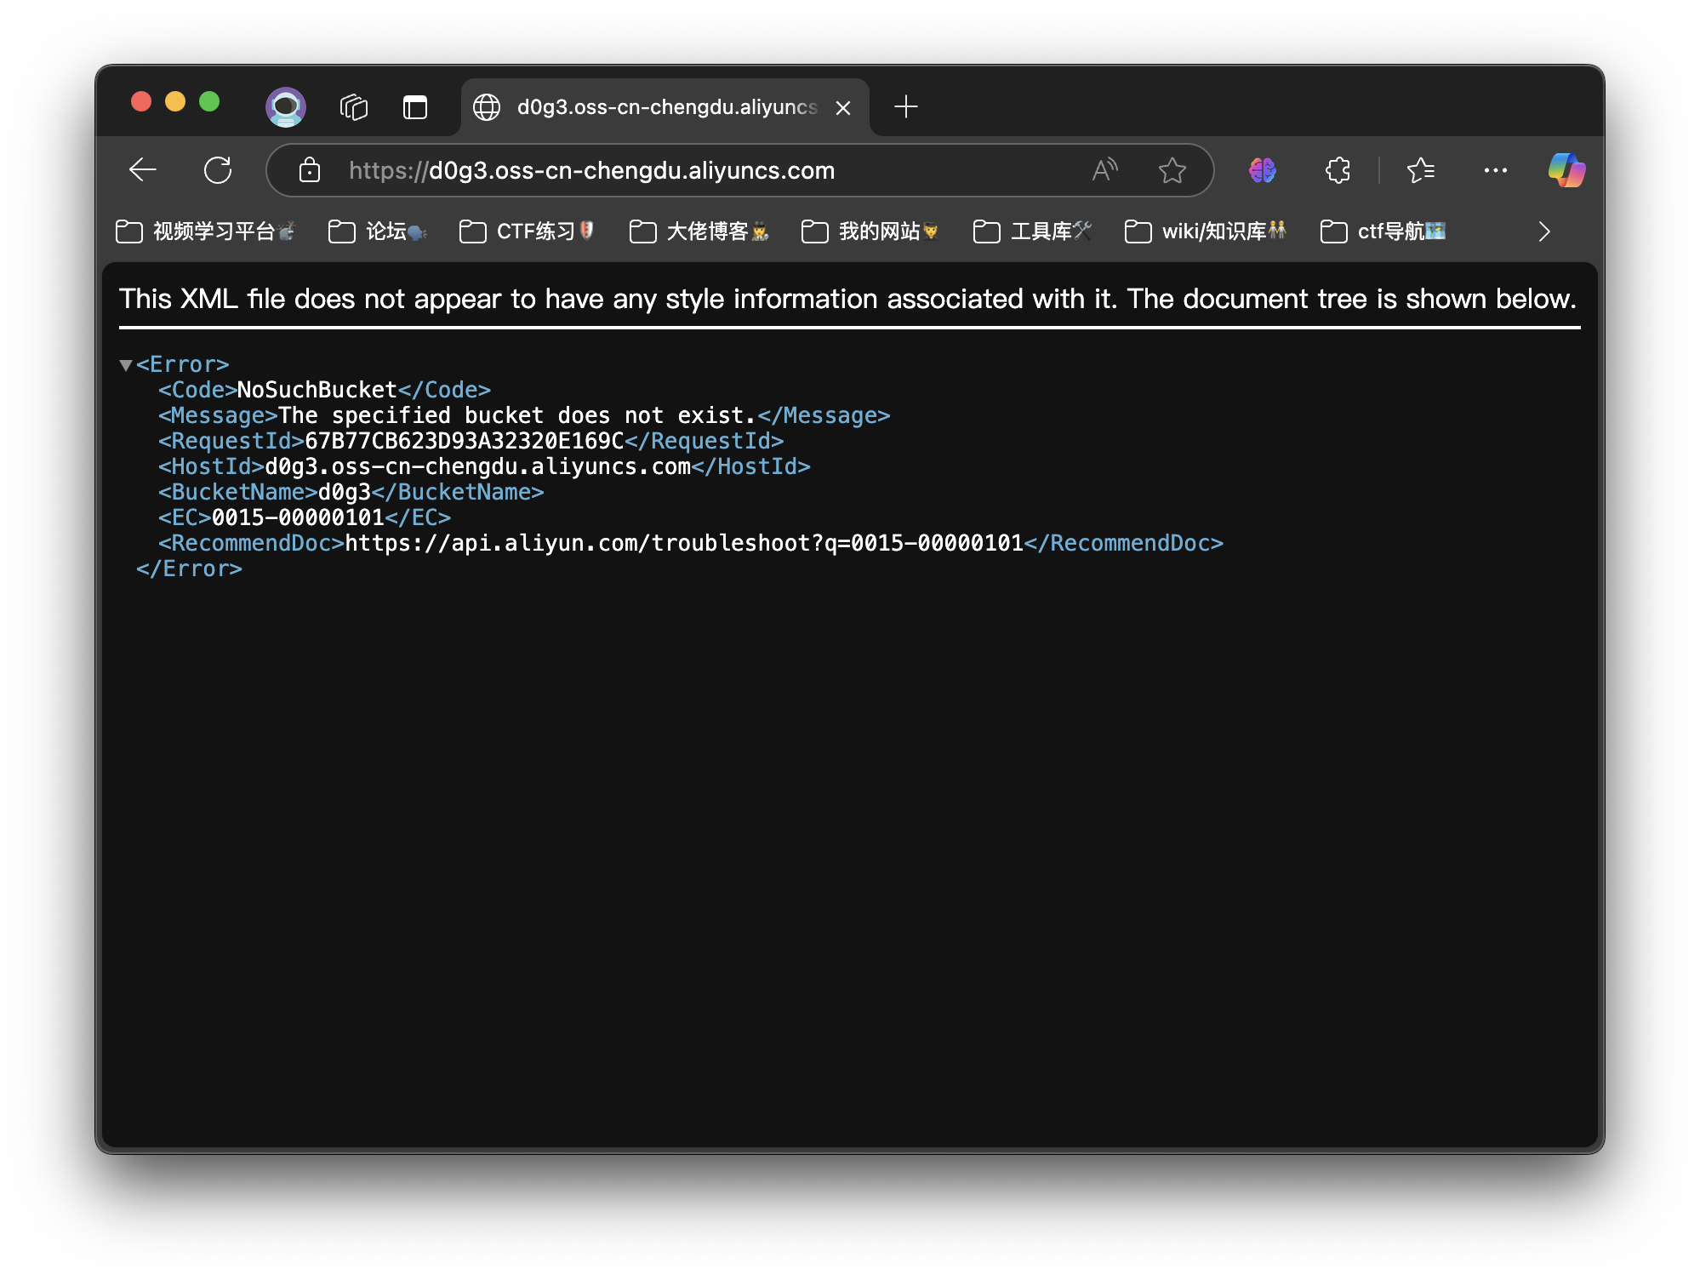Show more bookmarks with chevron
Image resolution: width=1700 pixels, height=1280 pixels.
tap(1543, 231)
